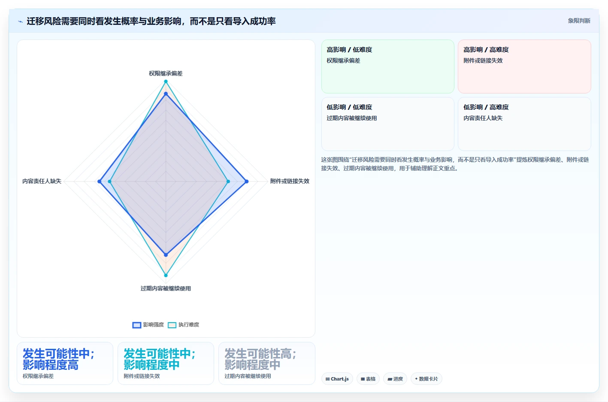Click the icon inside 表格 chip

pos(363,379)
